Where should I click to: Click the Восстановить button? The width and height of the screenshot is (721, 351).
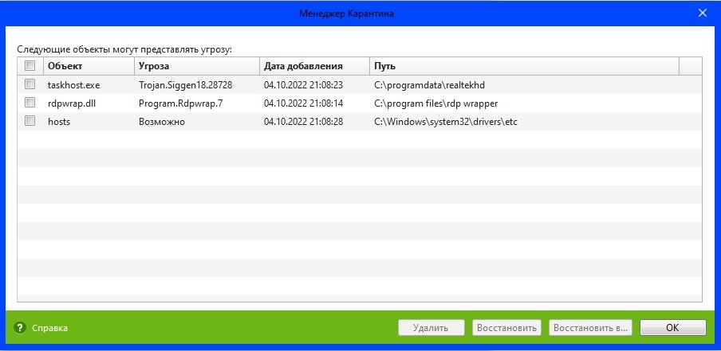[506, 328]
